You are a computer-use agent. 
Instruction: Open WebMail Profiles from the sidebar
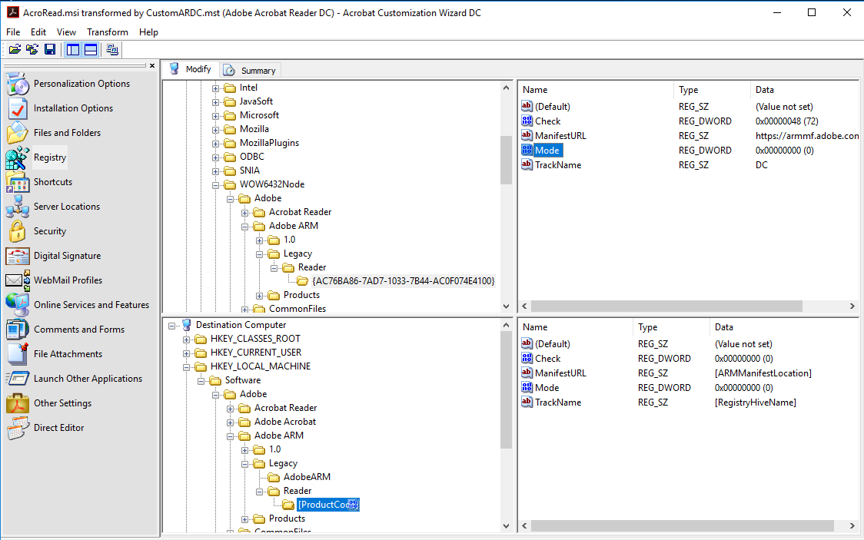click(17, 280)
